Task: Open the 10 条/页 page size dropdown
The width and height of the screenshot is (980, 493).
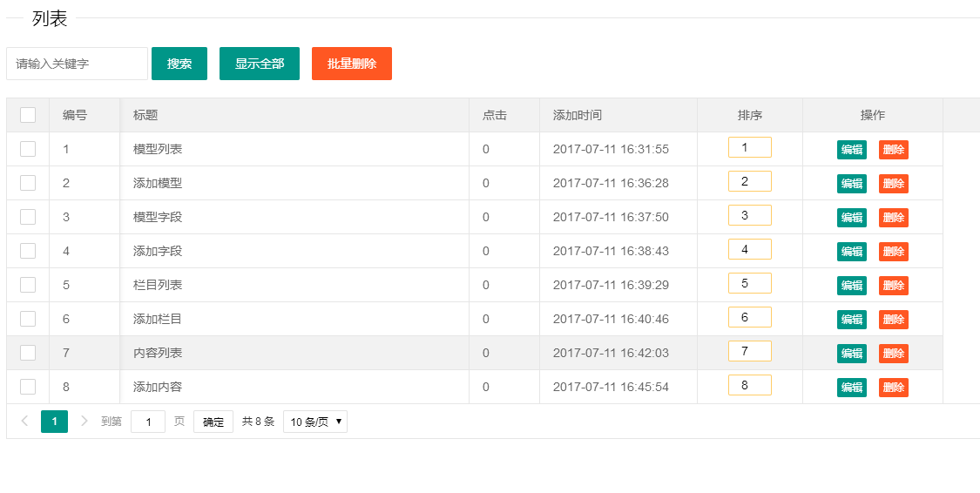Action: pos(315,422)
